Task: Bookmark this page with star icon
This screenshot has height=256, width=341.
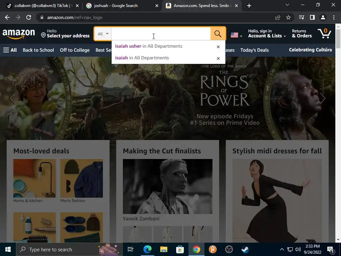Action: coord(288,17)
